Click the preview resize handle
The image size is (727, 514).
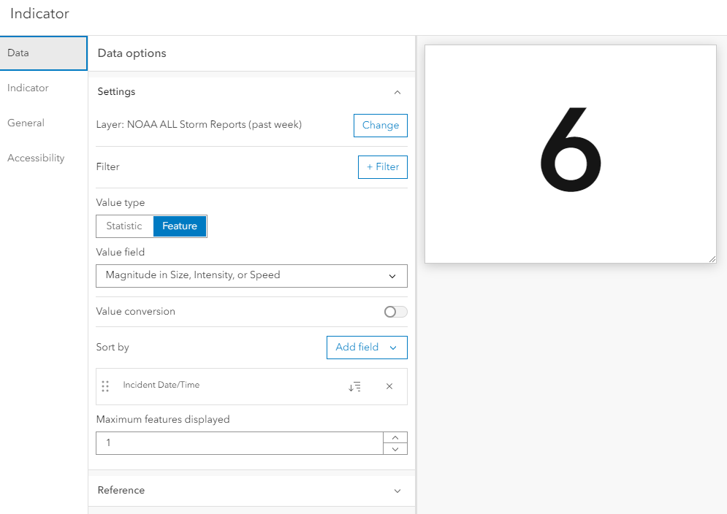pos(711,258)
